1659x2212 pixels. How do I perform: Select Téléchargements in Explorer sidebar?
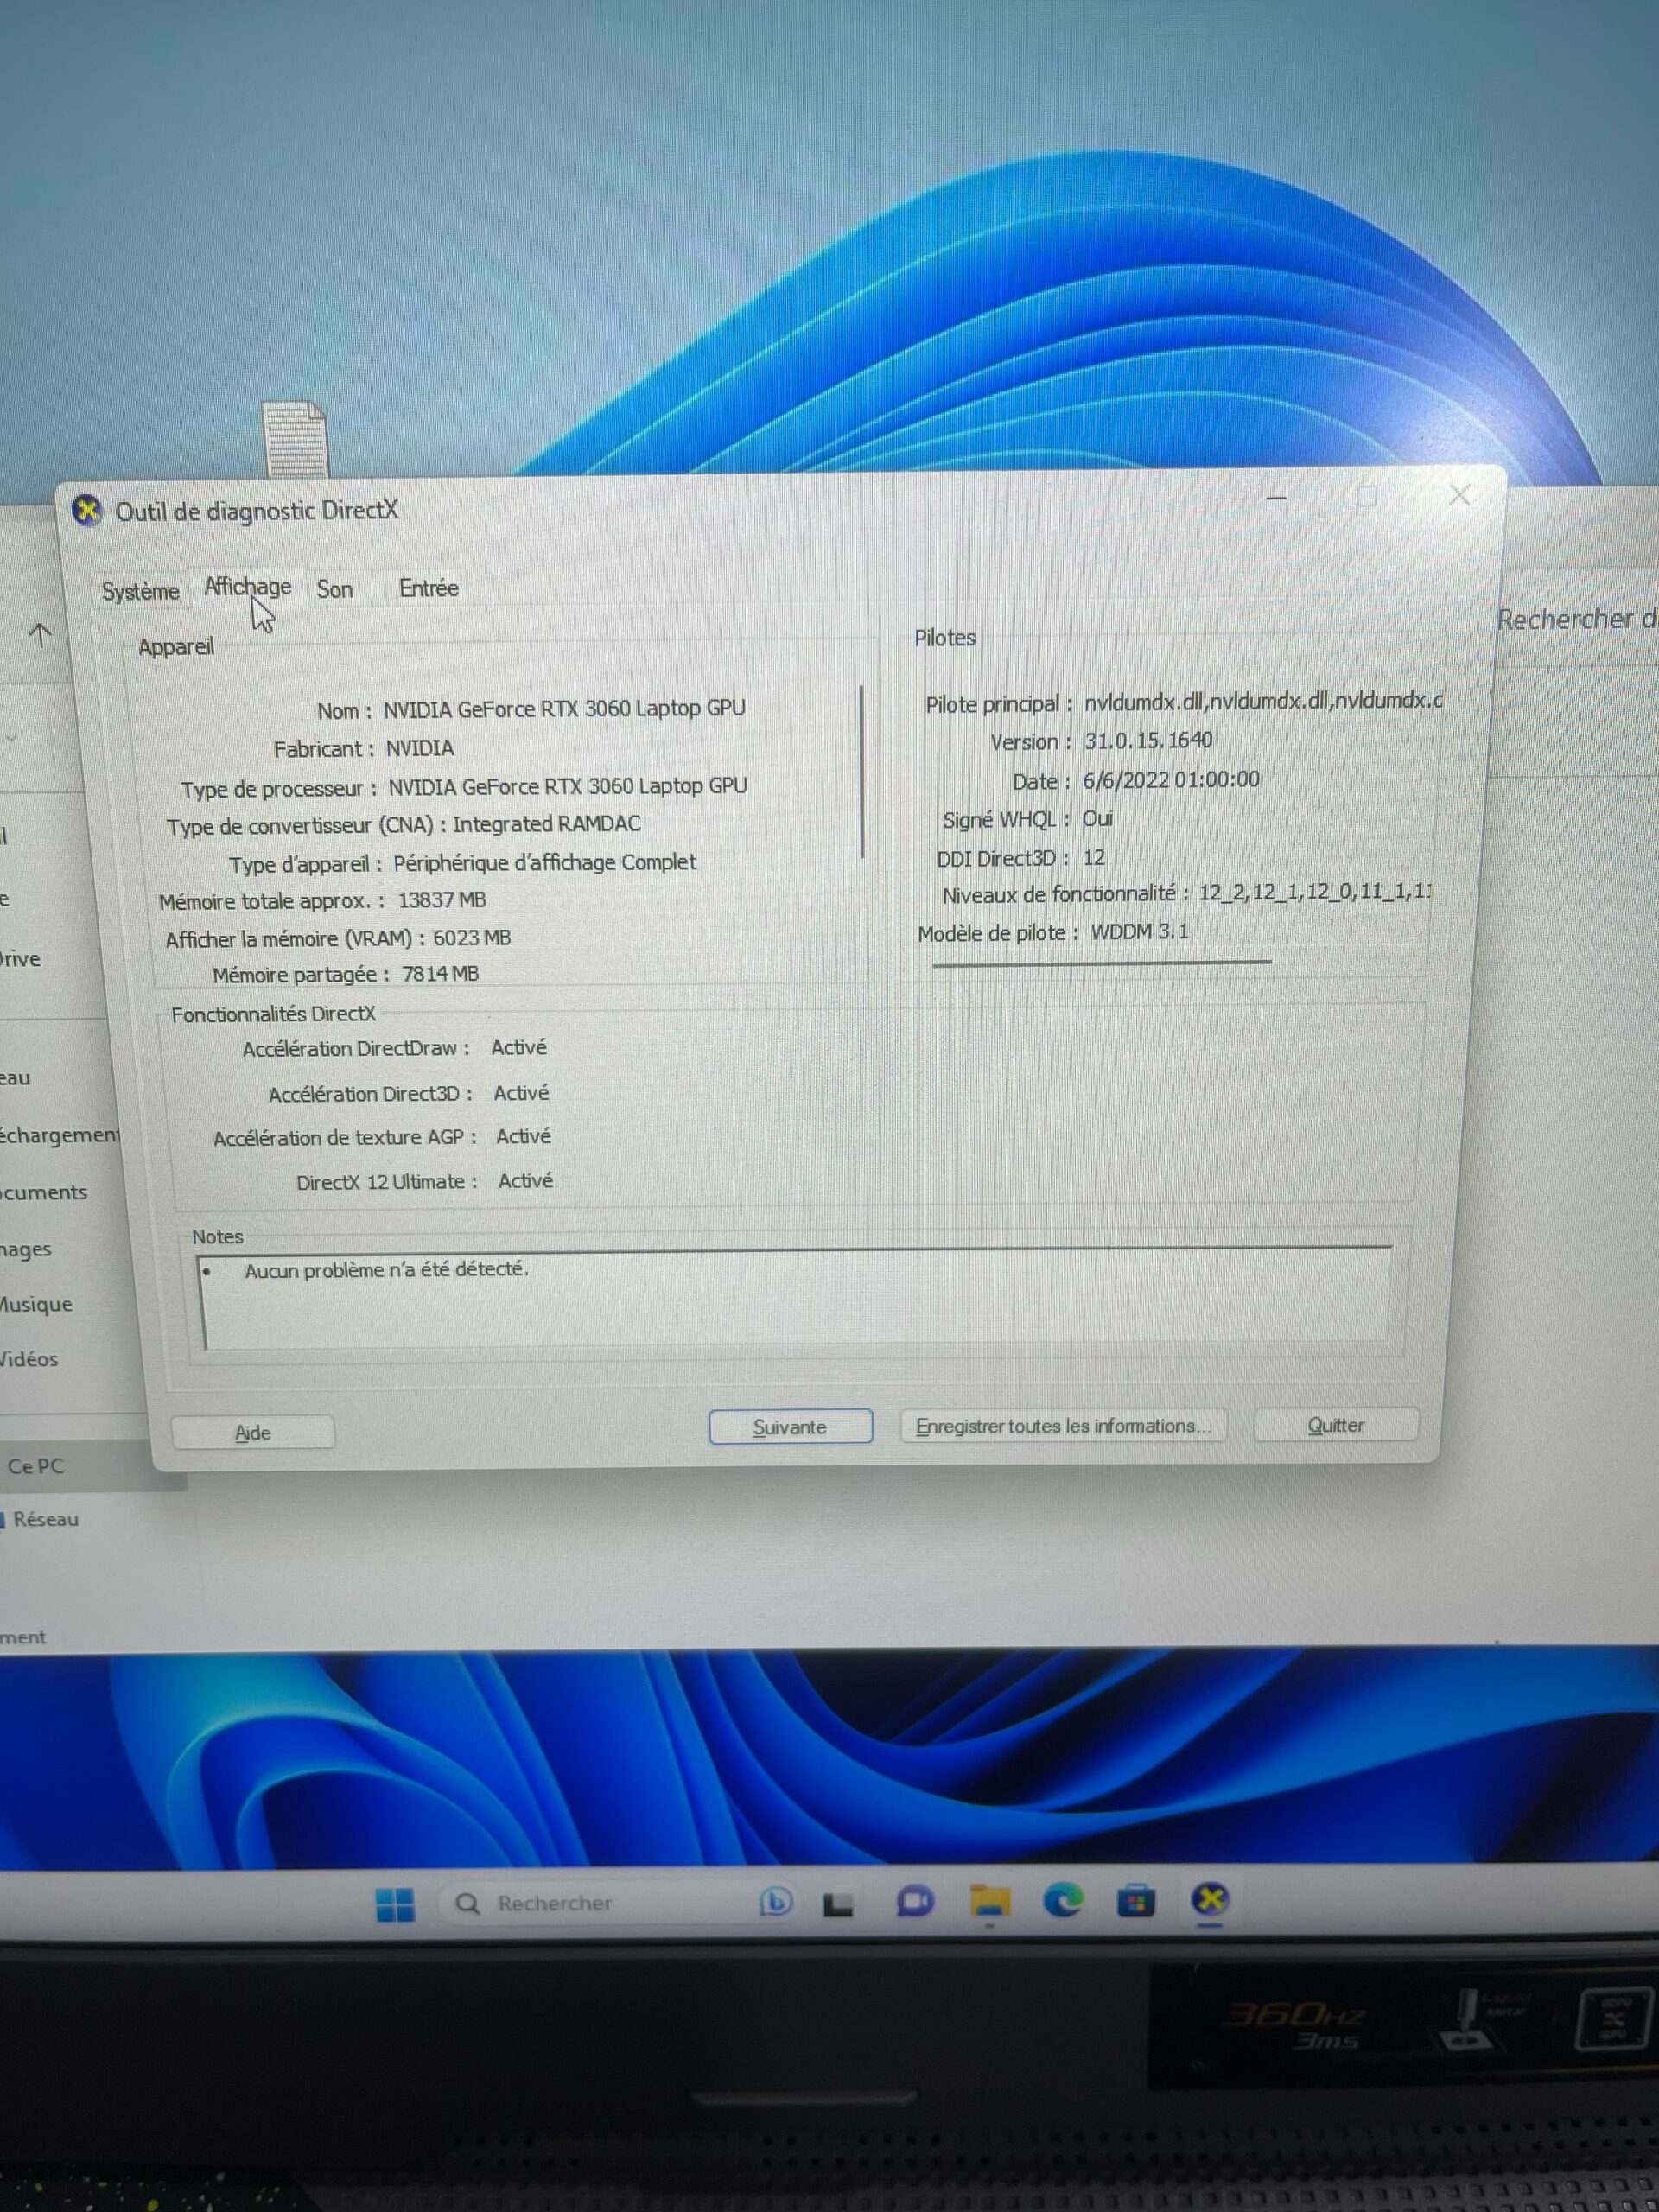pyautogui.click(x=58, y=1135)
